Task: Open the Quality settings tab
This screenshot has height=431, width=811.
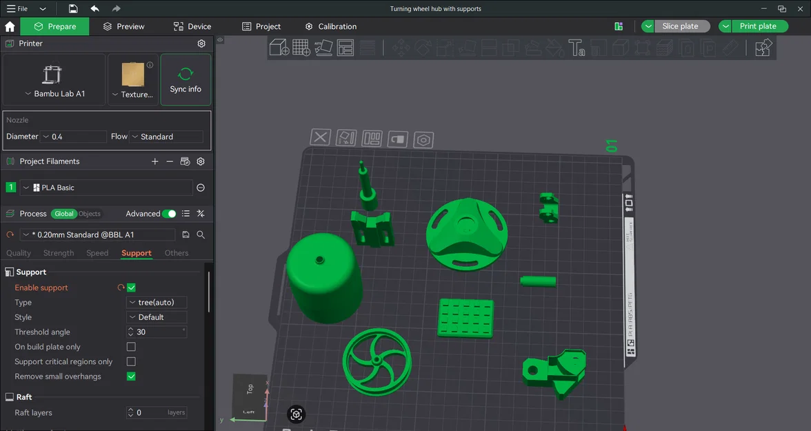Action: (x=18, y=252)
